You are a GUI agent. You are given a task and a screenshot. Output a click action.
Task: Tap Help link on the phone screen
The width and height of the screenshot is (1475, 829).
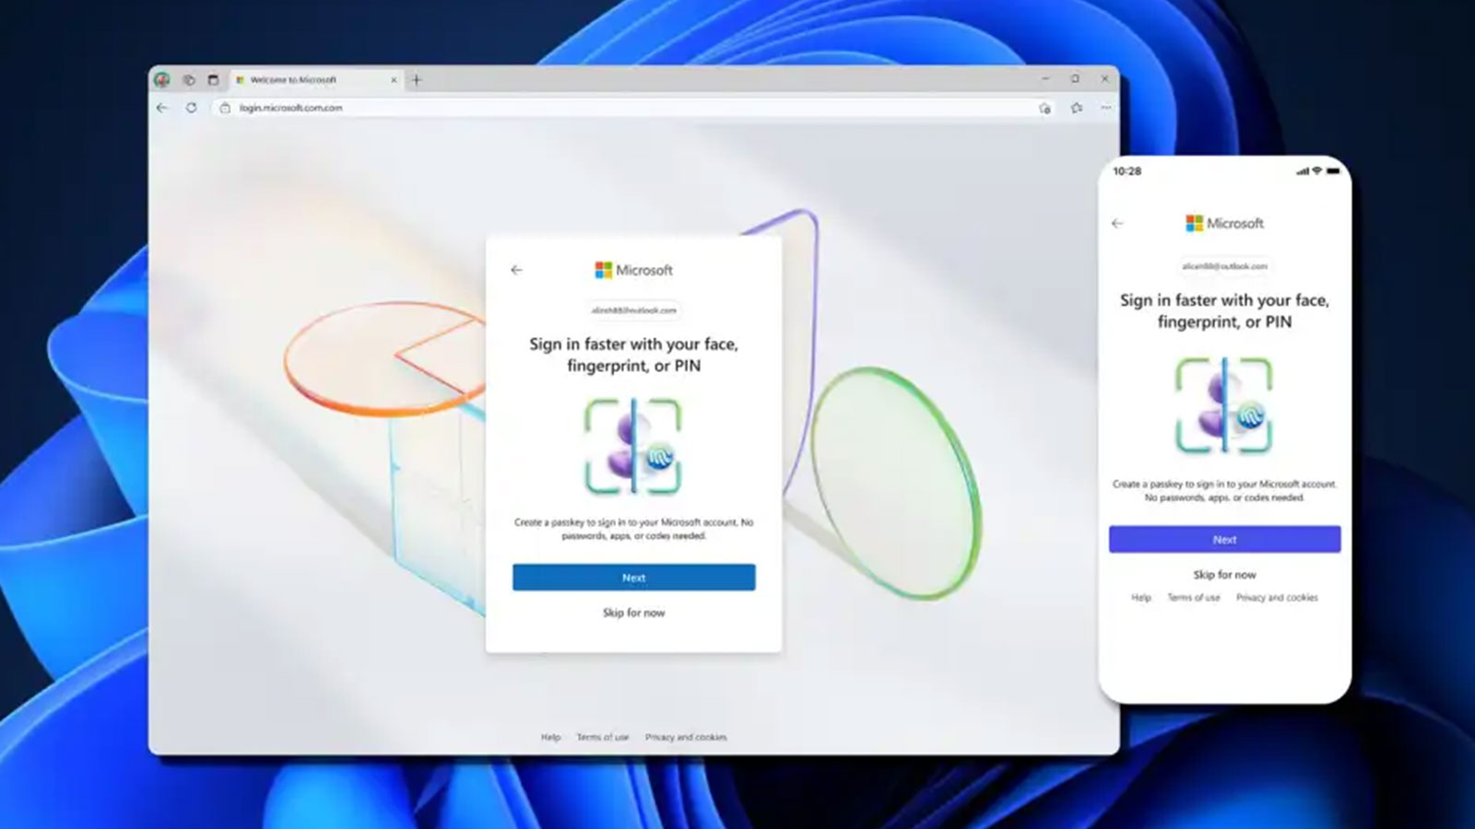1141,598
